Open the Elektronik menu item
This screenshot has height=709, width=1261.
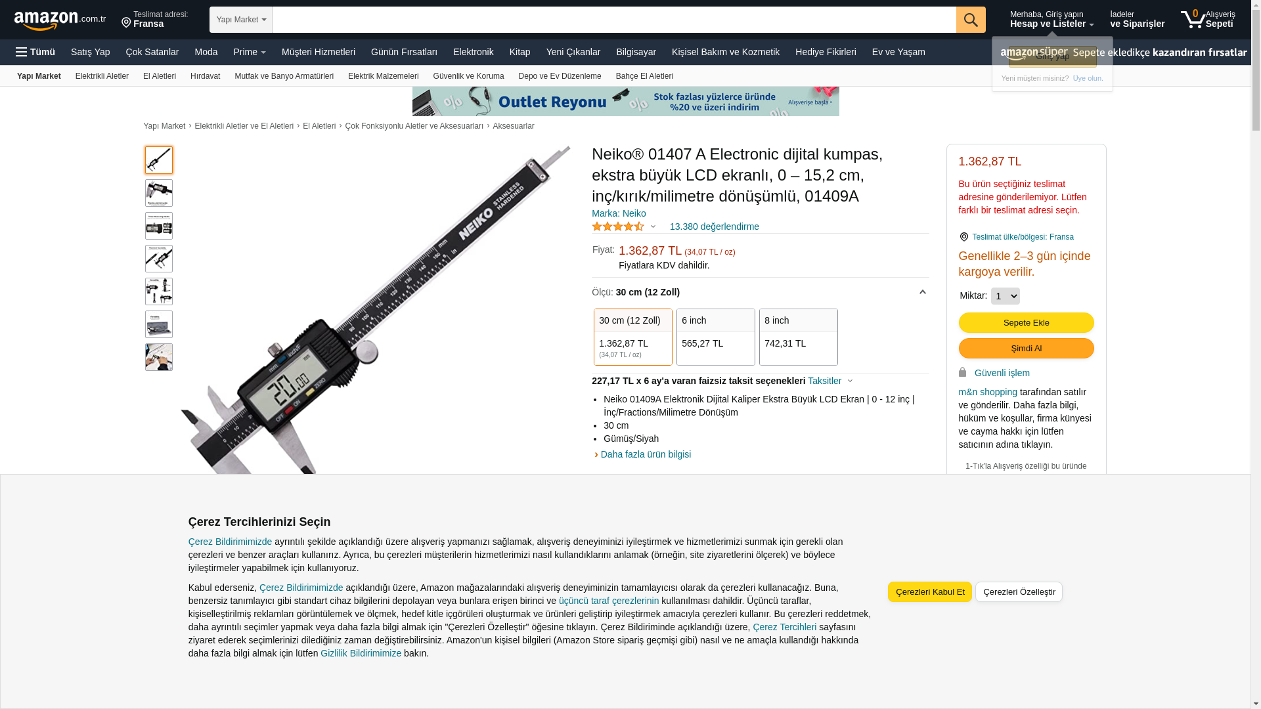tap(473, 52)
